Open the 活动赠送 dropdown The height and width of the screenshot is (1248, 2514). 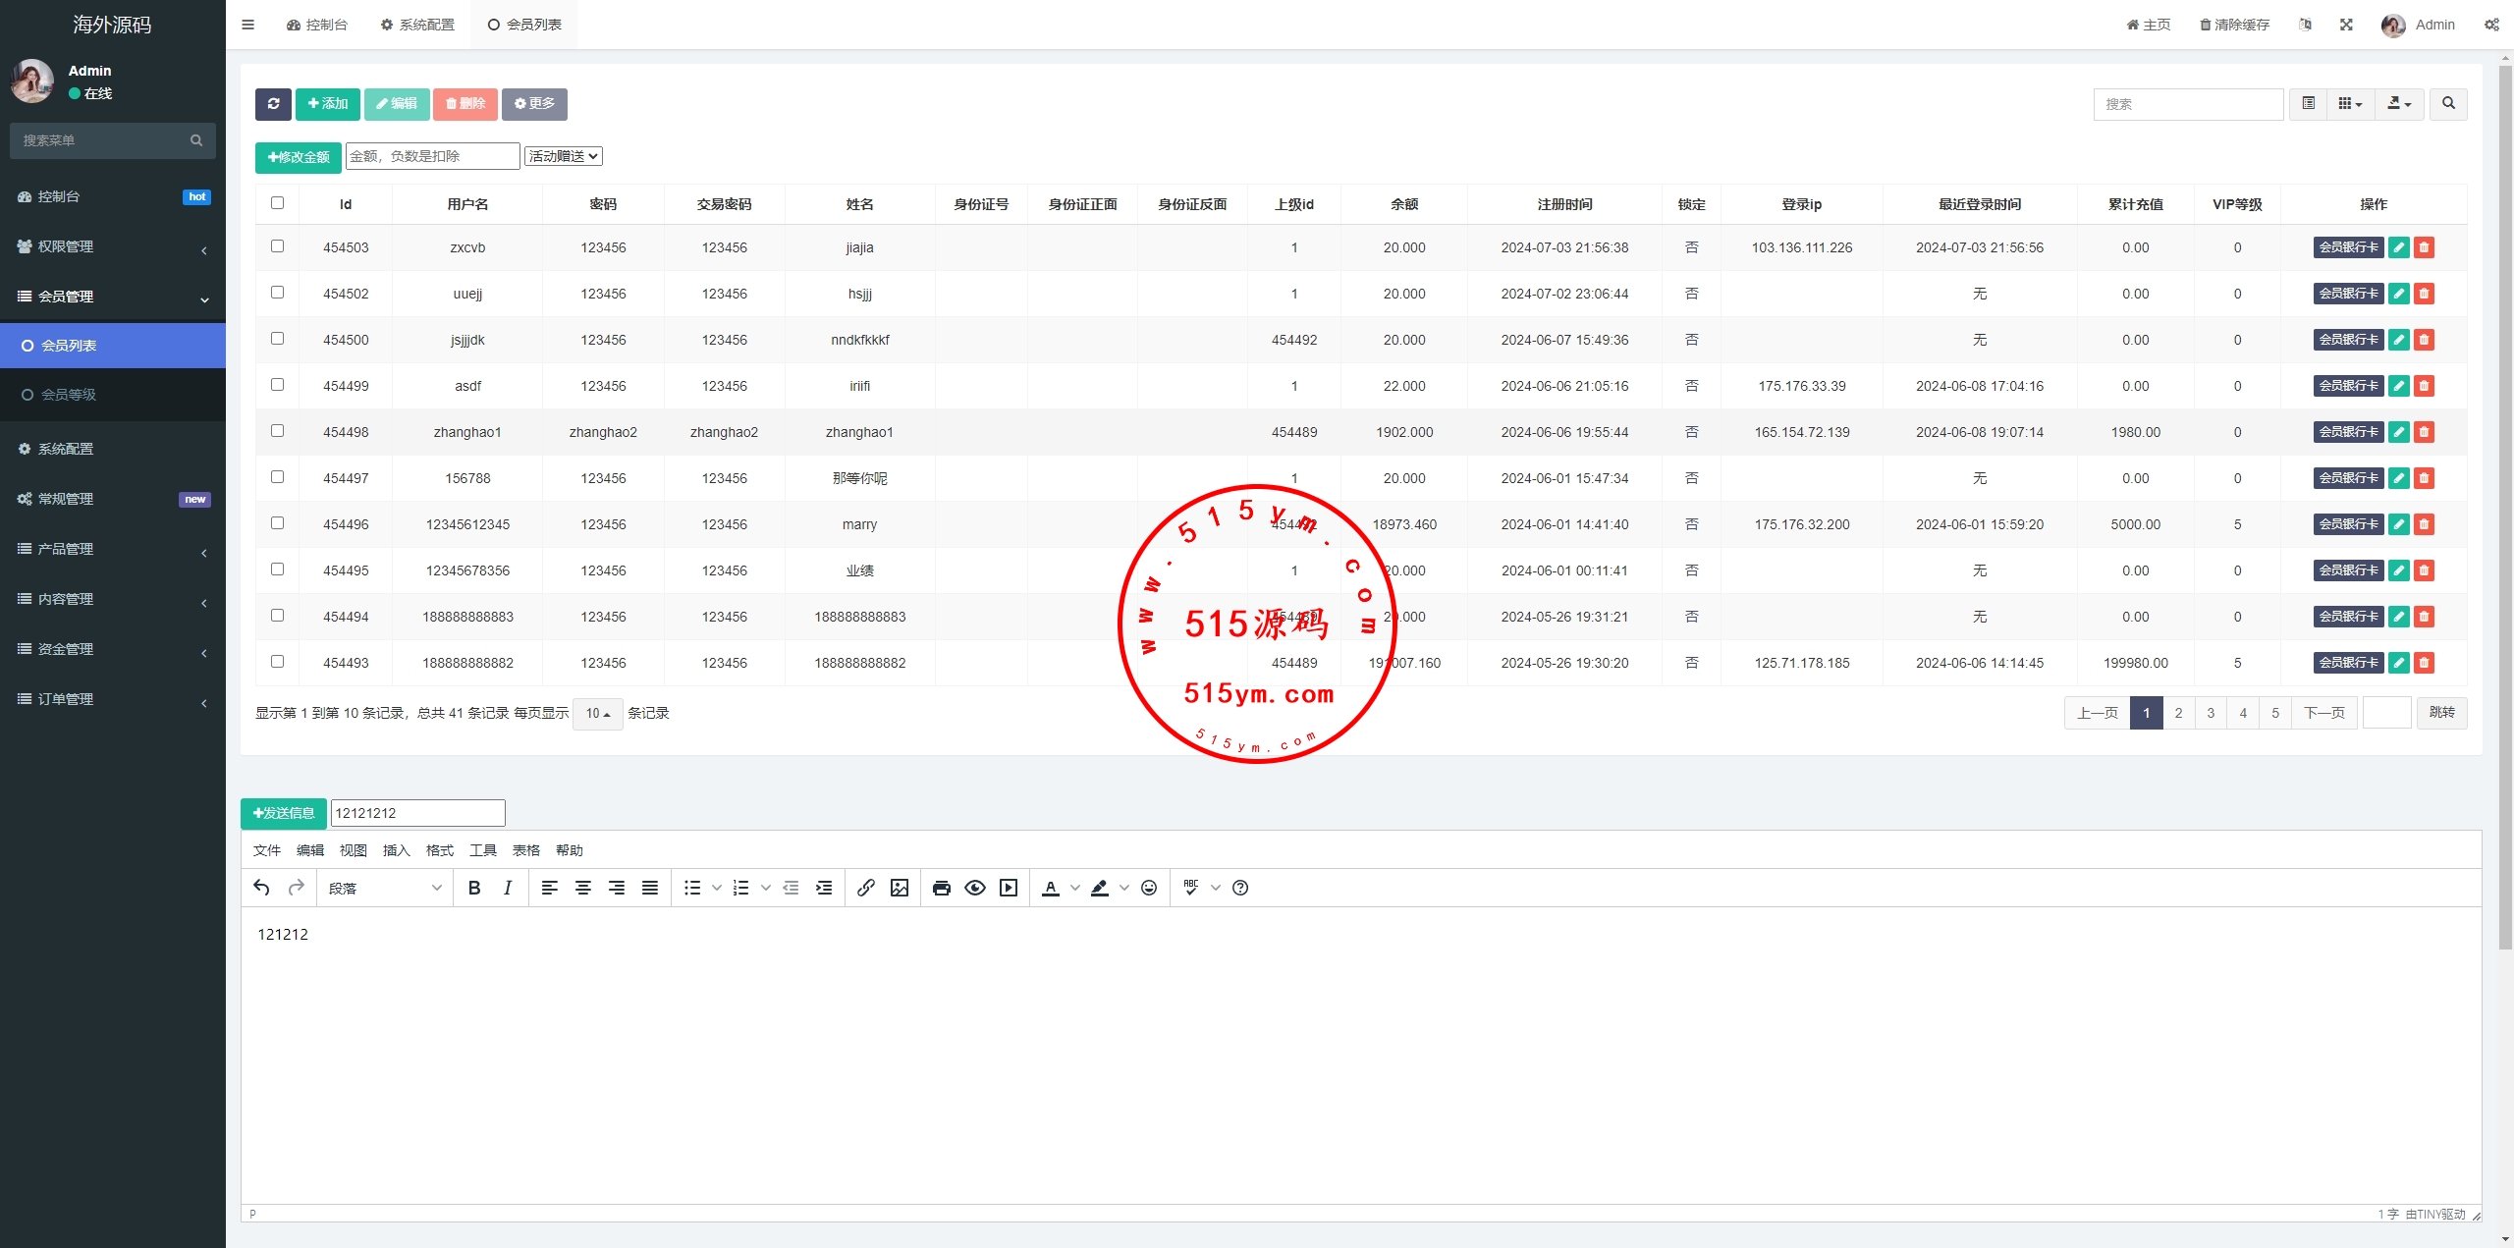(563, 156)
